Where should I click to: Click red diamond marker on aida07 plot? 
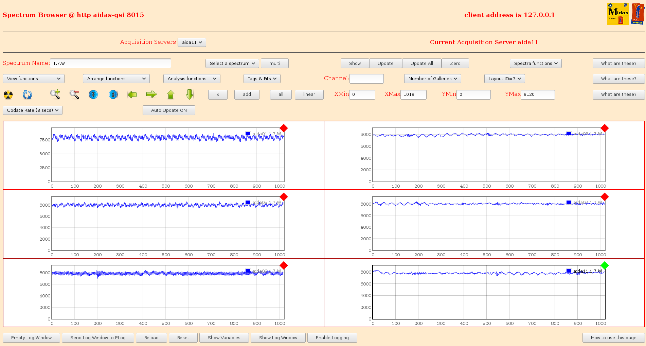pos(605,197)
